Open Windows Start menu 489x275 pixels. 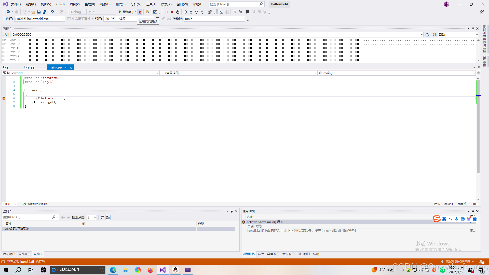pos(6,270)
